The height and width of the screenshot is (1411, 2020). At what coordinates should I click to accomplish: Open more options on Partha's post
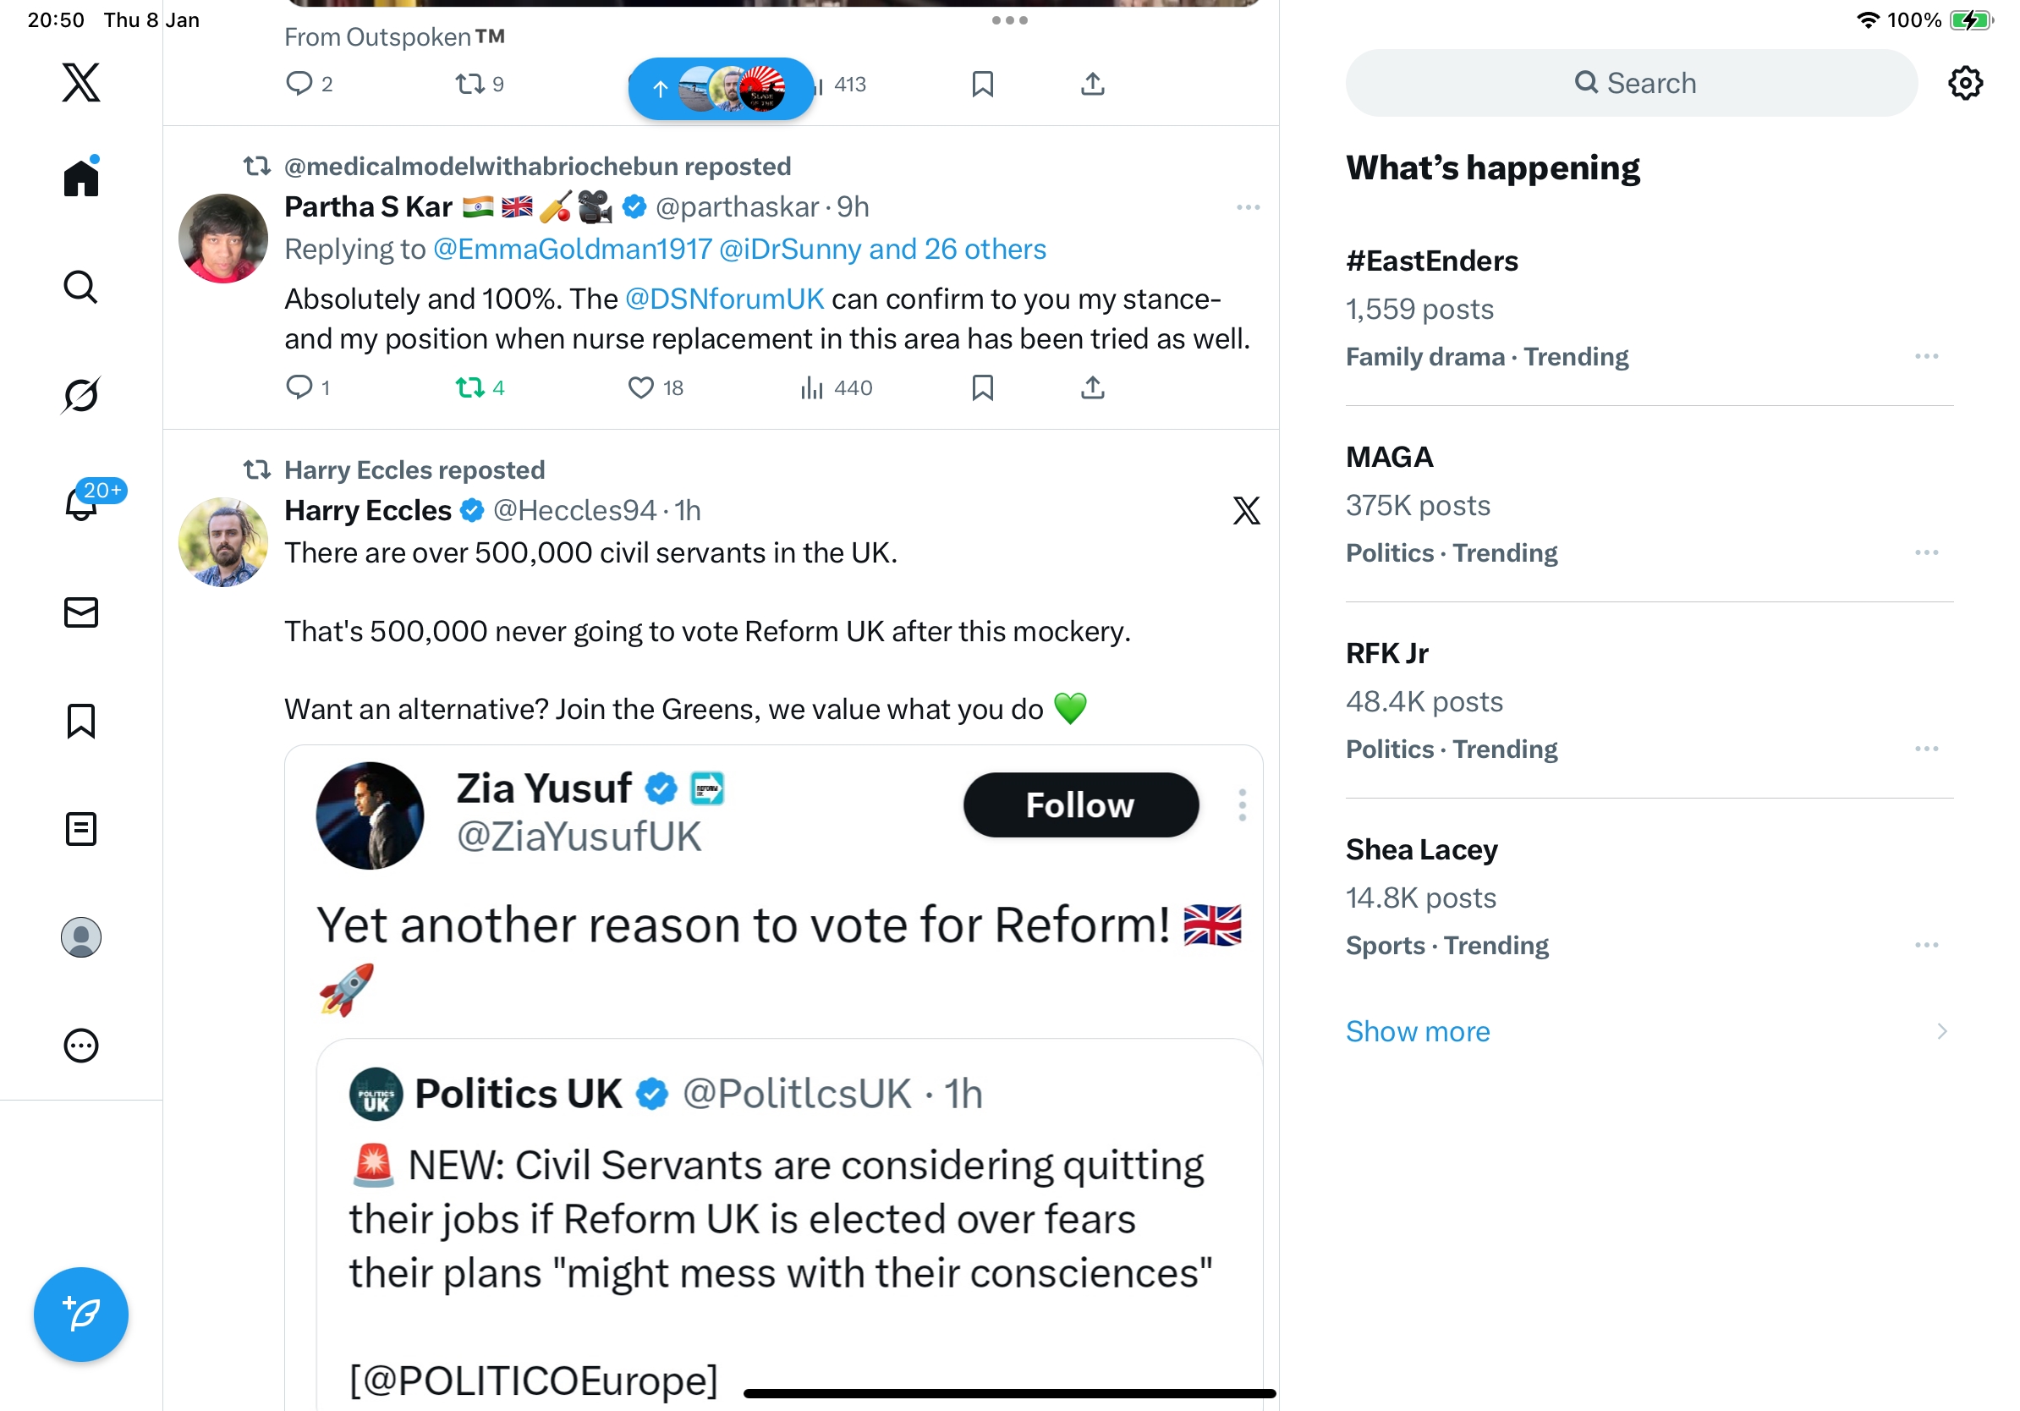[x=1248, y=207]
